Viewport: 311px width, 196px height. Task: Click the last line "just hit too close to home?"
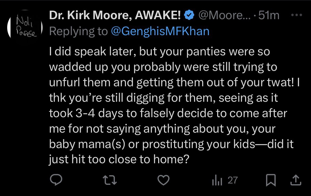coord(118,159)
